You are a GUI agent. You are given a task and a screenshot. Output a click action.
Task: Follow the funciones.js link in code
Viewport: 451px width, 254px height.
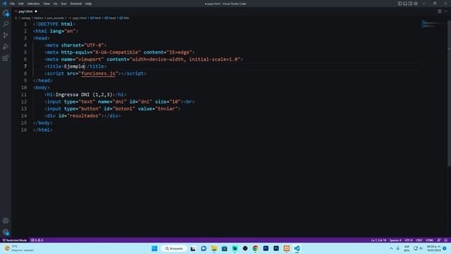tap(98, 73)
